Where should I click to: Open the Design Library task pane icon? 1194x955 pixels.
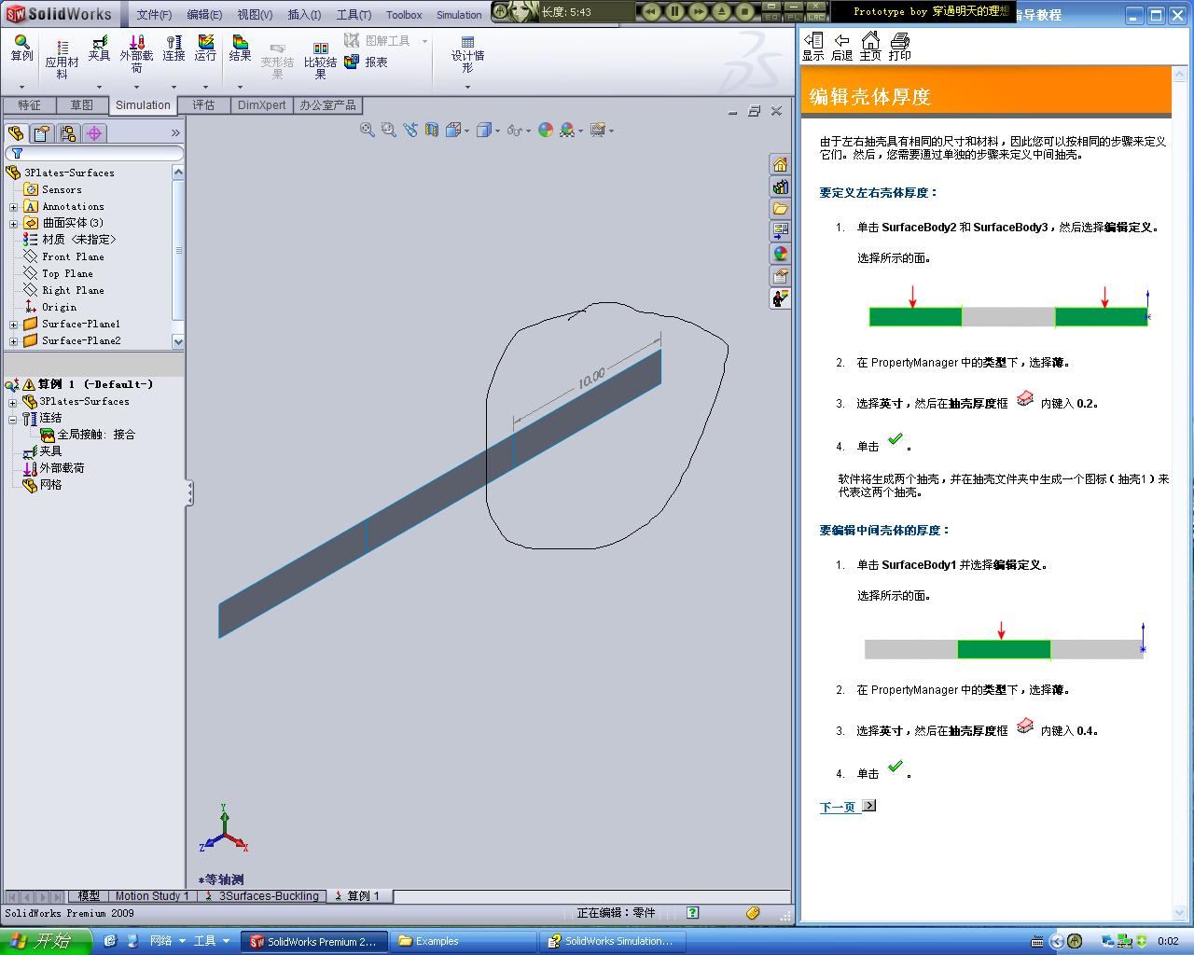point(780,187)
